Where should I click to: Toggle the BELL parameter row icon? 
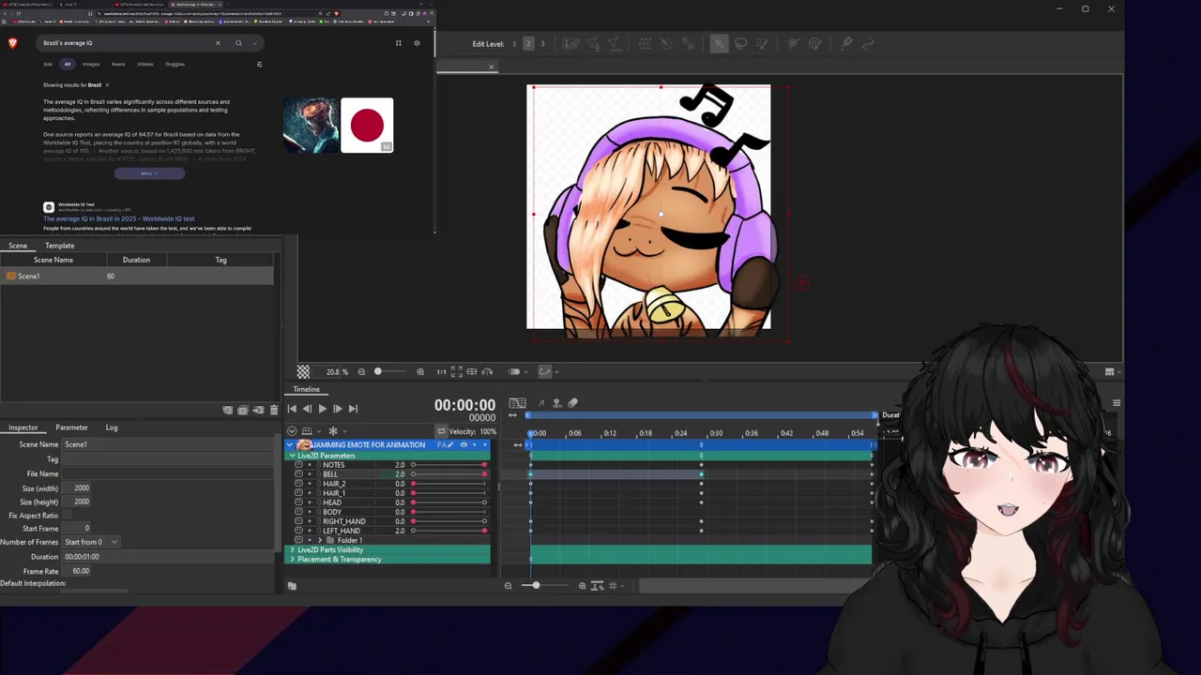coord(298,474)
